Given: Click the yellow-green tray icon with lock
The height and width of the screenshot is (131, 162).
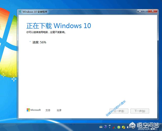Looking at the screenshot, I should point(123,127).
